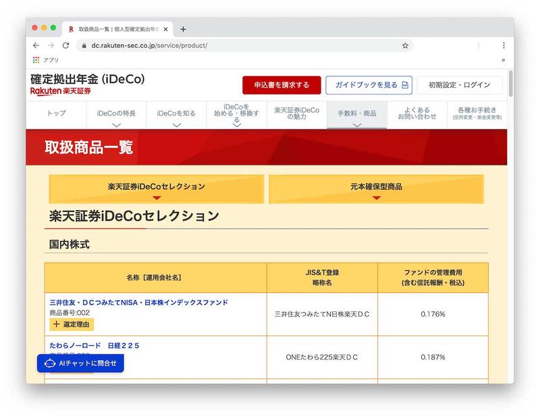Click 三井住友つみたてN日株楽天DC abbreviation cell
Viewport: 540px width, 418px height.
click(x=322, y=314)
